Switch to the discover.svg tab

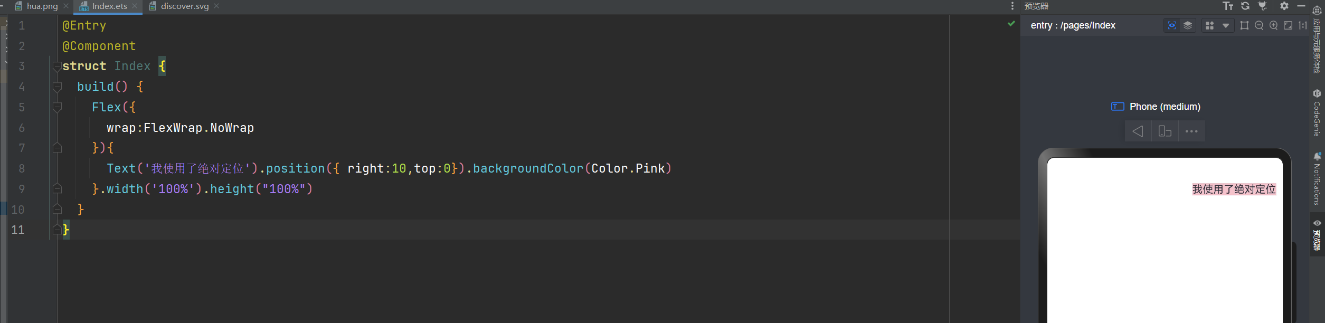(184, 6)
